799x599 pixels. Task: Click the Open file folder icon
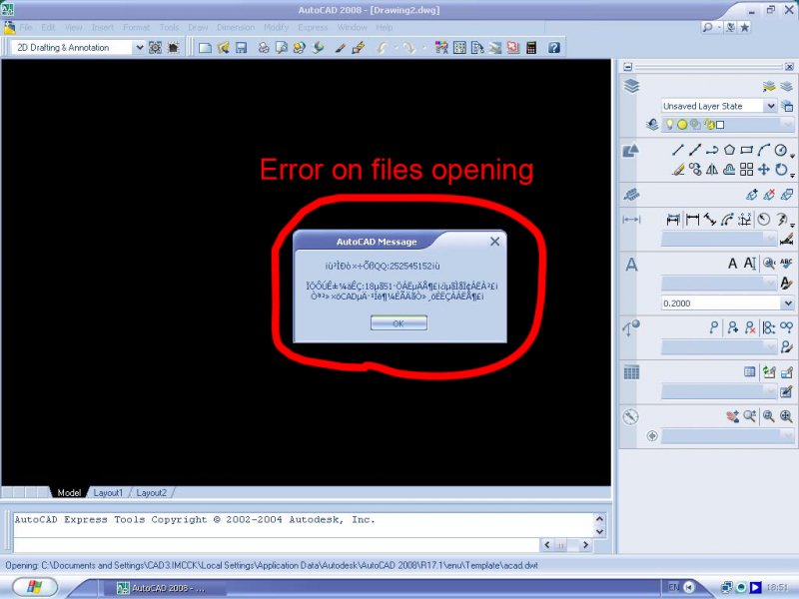click(x=223, y=48)
